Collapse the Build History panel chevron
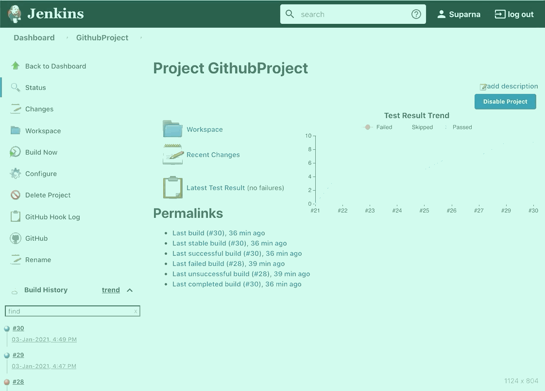The height and width of the screenshot is (391, 545). (130, 290)
